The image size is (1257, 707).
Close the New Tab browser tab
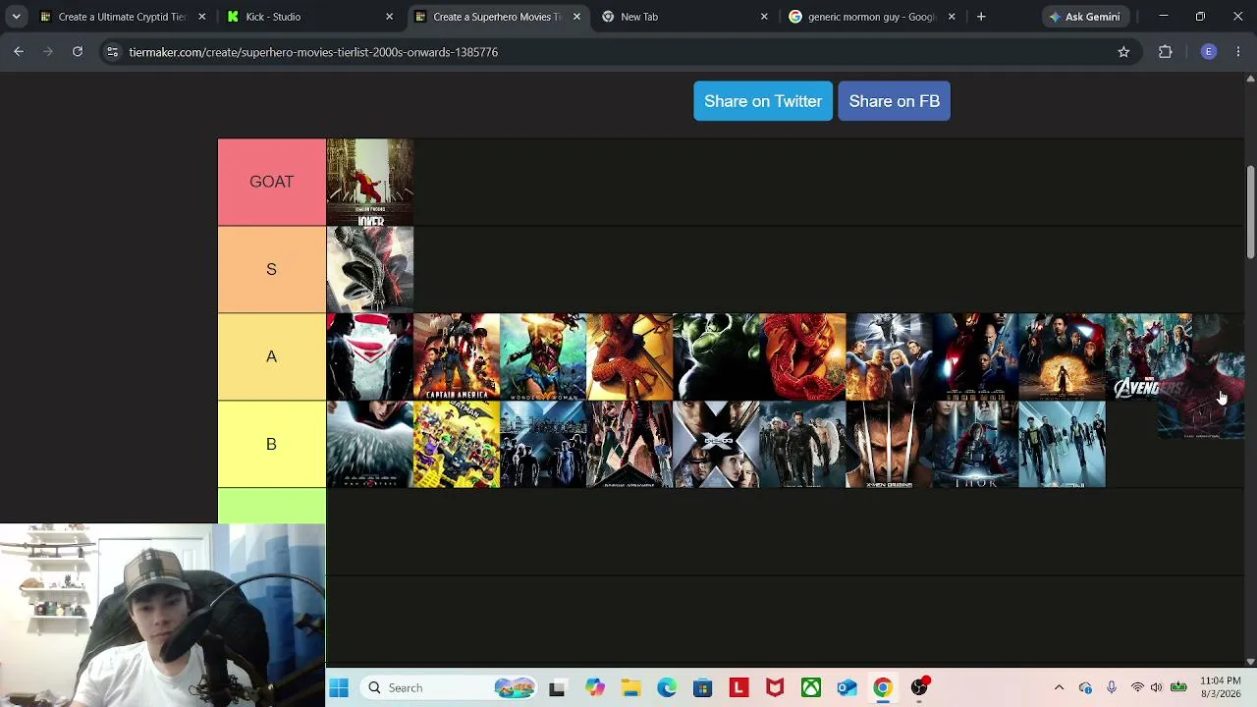click(764, 17)
